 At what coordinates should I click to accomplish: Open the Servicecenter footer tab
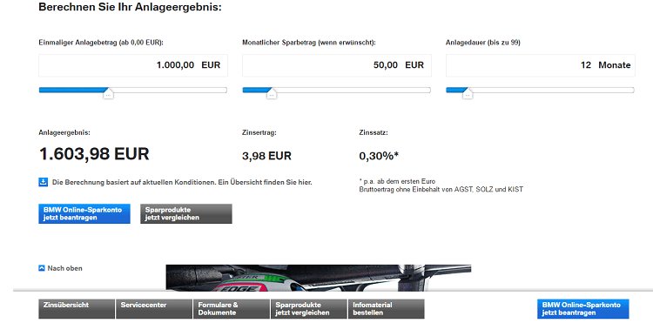154,309
